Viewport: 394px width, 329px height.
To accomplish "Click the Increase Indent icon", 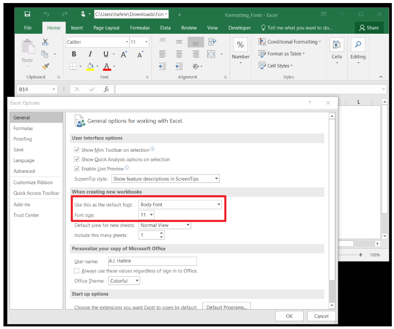I will (179, 66).
